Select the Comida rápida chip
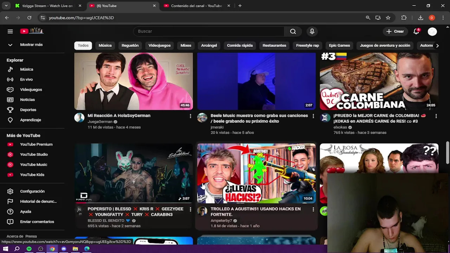The width and height of the screenshot is (450, 253). pos(240,45)
